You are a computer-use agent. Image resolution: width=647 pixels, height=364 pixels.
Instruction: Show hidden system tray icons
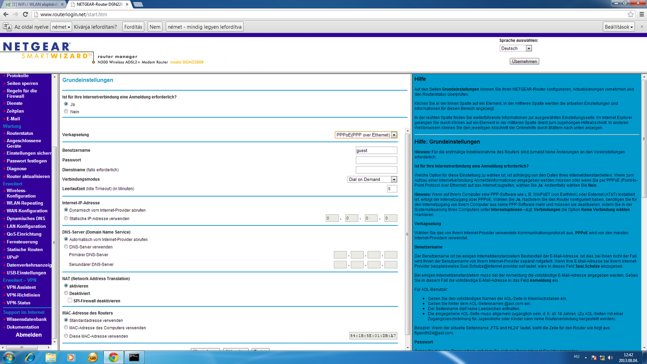[586, 358]
